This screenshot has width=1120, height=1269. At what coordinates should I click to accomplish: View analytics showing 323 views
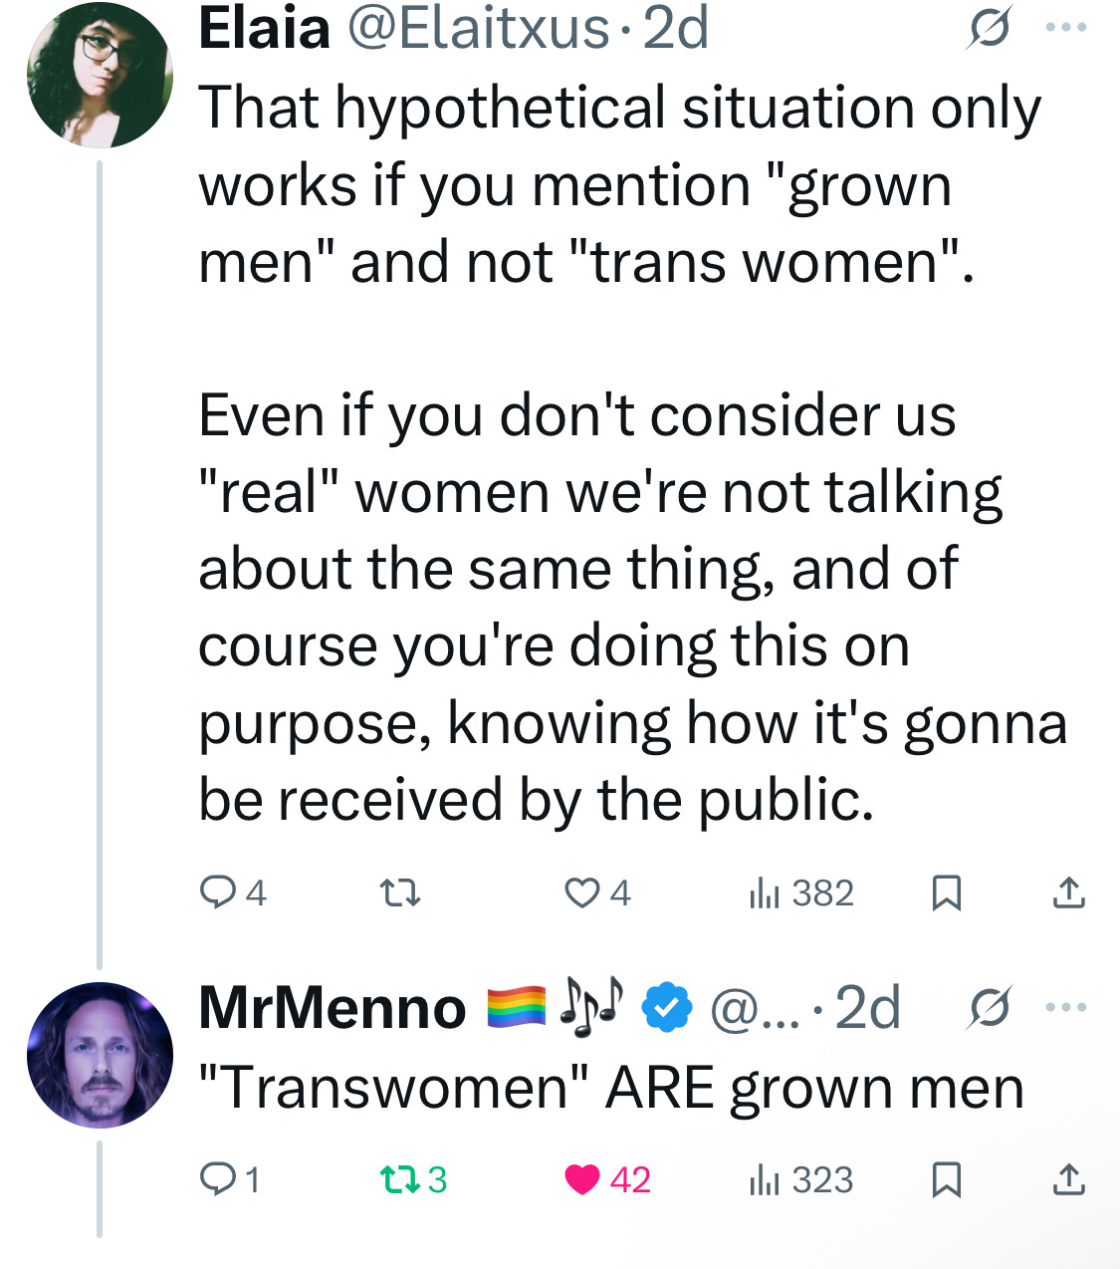point(800,1179)
